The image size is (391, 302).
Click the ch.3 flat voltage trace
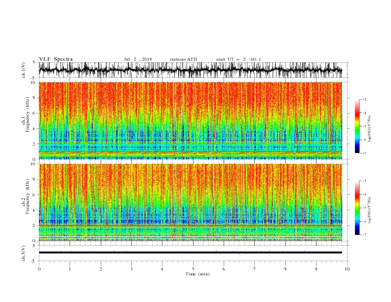click(191, 253)
